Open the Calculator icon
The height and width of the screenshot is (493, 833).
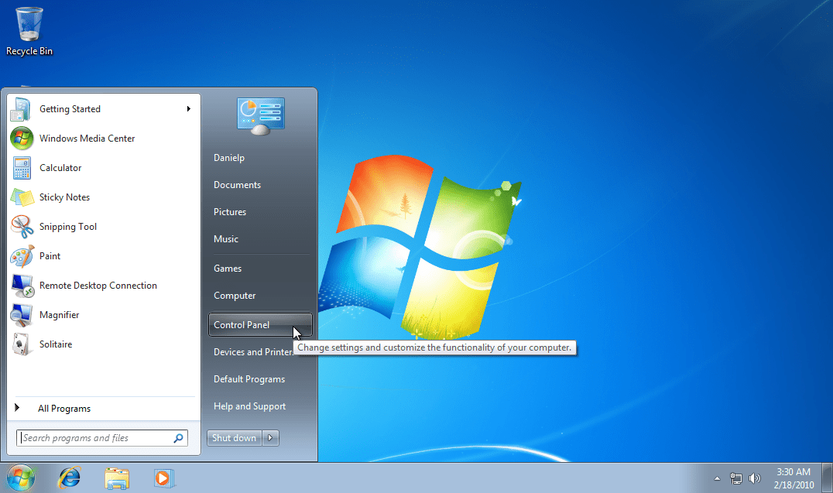click(21, 168)
